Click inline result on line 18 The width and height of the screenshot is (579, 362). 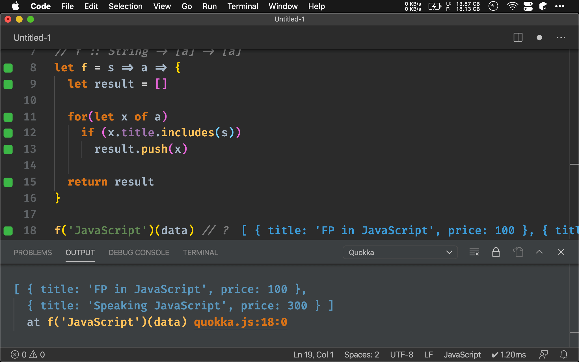410,230
